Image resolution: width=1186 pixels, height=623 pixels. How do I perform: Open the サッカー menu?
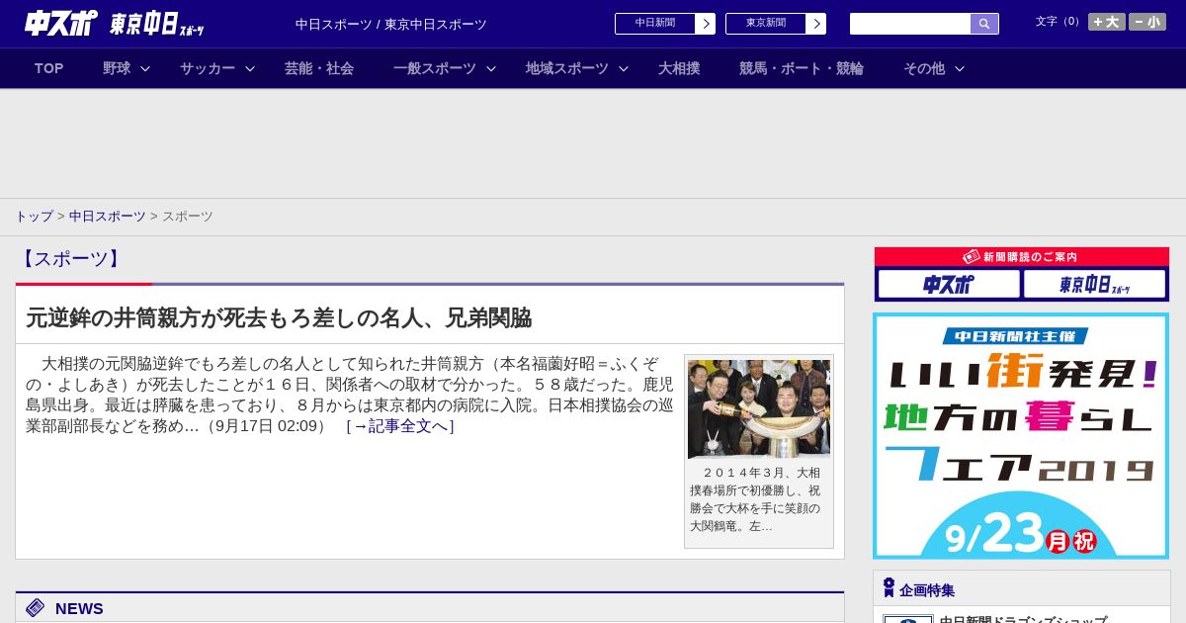pyautogui.click(x=208, y=68)
